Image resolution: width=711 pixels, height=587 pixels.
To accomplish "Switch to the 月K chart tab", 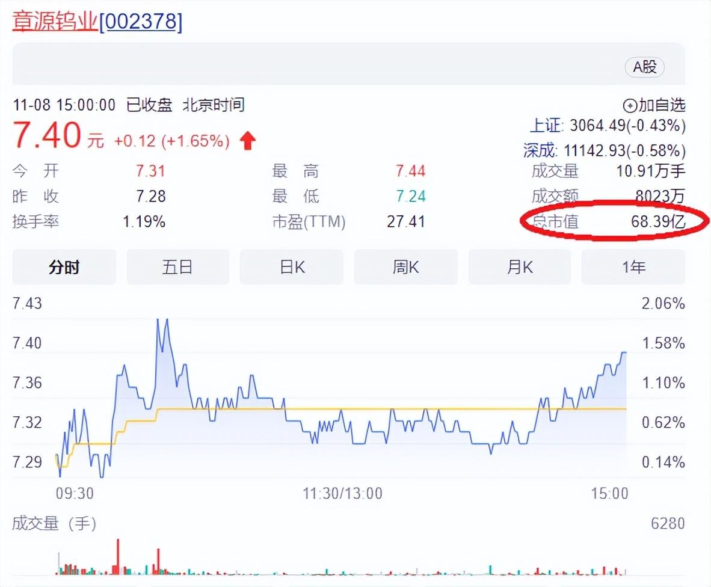I will coord(520,267).
